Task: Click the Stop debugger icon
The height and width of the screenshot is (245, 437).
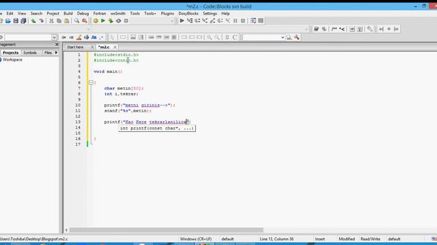Action: [x=243, y=21]
